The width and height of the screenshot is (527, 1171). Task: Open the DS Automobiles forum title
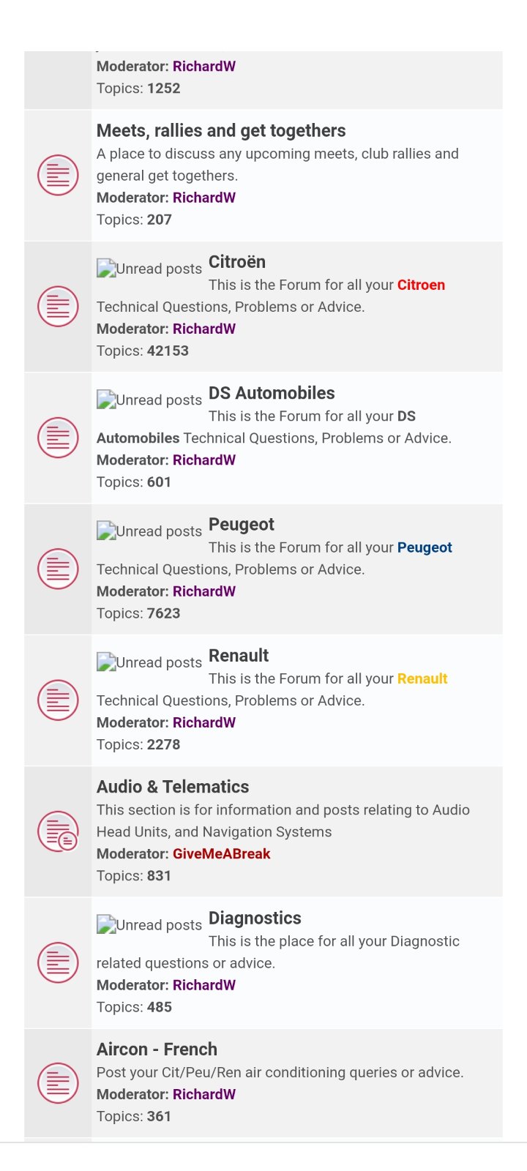[x=272, y=393]
